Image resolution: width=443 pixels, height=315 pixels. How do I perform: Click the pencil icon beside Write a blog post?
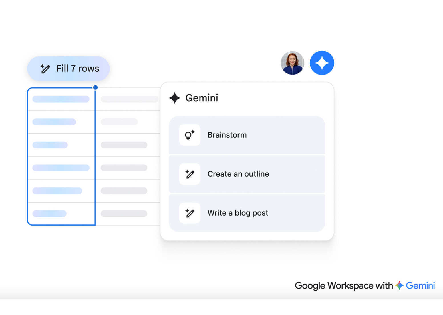(x=190, y=213)
